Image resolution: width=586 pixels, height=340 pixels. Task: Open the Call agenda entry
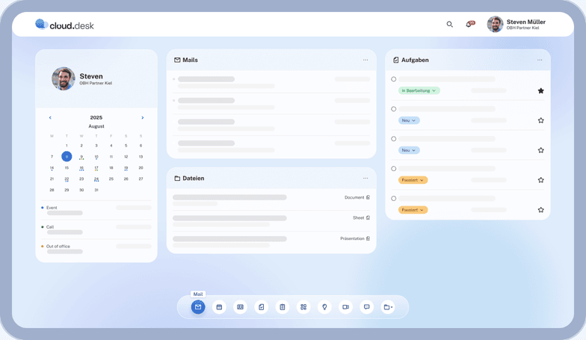(x=96, y=230)
